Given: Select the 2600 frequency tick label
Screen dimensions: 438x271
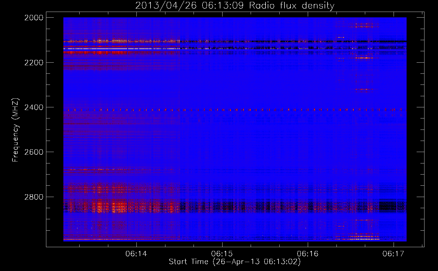Looking at the screenshot, I should (x=34, y=152).
